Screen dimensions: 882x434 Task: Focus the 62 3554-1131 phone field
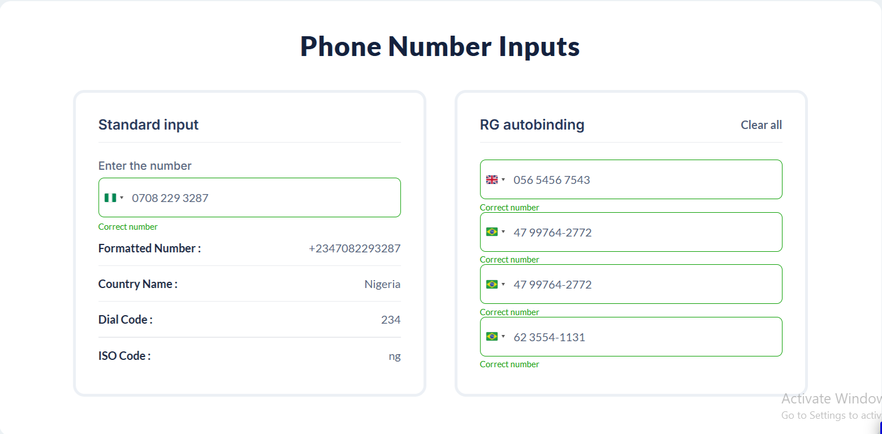point(639,337)
